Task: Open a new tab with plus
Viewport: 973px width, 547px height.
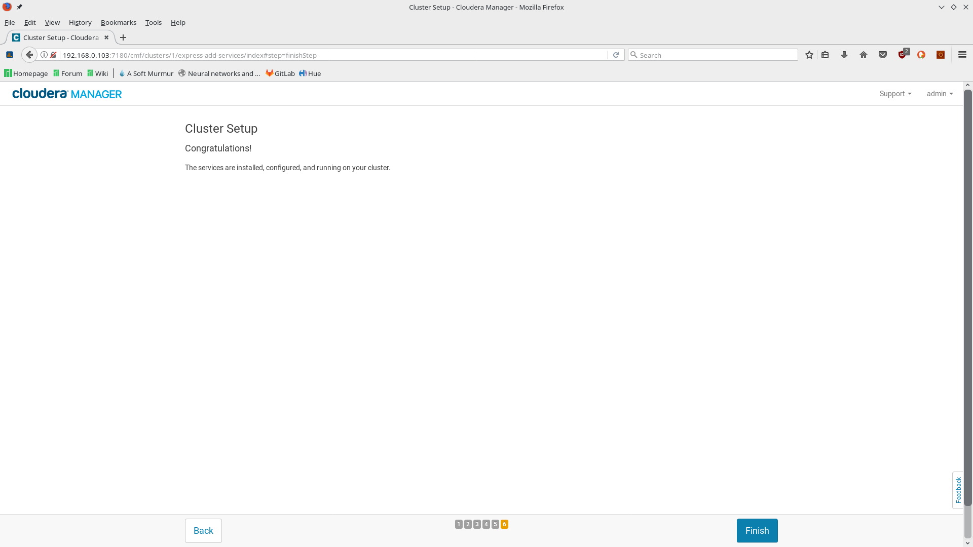Action: tap(123, 37)
